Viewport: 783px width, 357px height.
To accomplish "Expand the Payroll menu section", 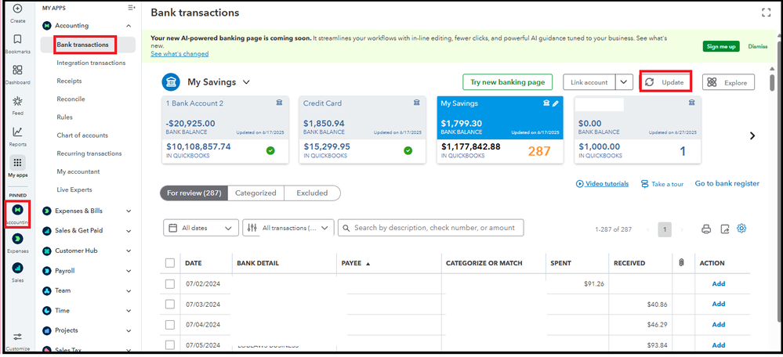I will pyautogui.click(x=129, y=271).
